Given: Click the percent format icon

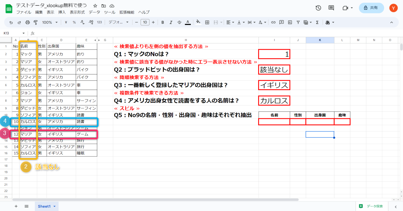Looking at the screenshot, I should (74, 22).
